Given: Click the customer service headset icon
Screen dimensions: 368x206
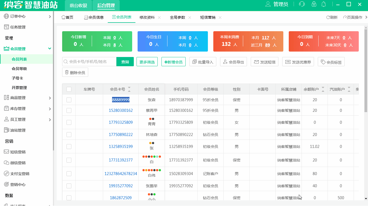Looking at the screenshot, I should click(302, 4).
